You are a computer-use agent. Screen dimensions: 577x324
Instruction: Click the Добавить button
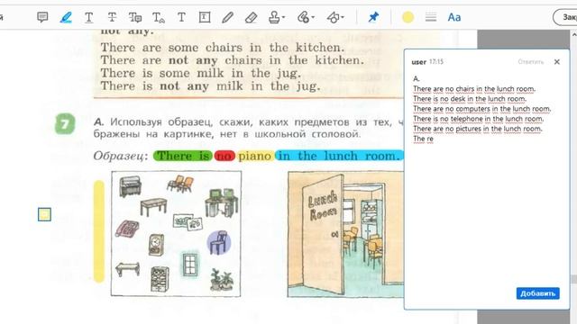pyautogui.click(x=537, y=293)
